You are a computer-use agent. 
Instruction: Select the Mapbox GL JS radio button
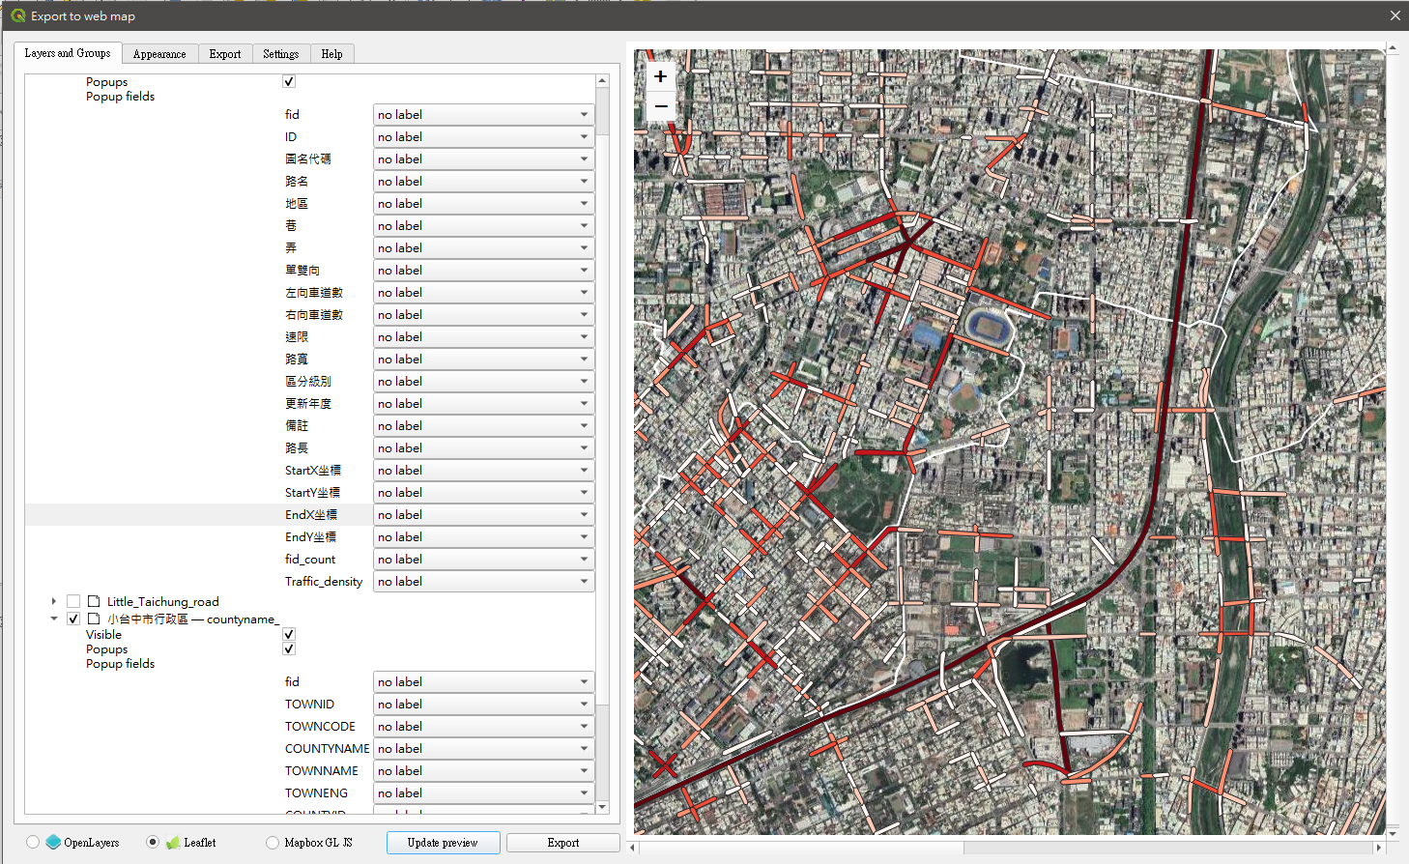click(273, 842)
